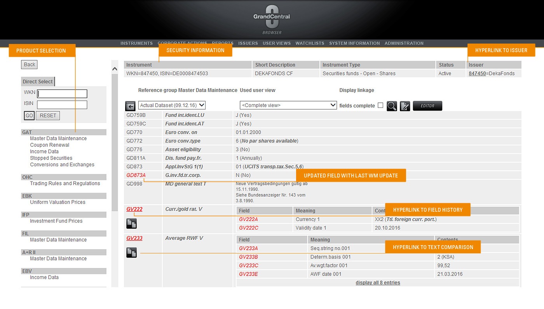
Task: Open the Watchlists menu
Action: [x=310, y=43]
